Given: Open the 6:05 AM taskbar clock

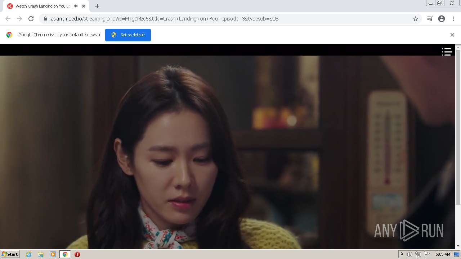Looking at the screenshot, I should (x=443, y=254).
